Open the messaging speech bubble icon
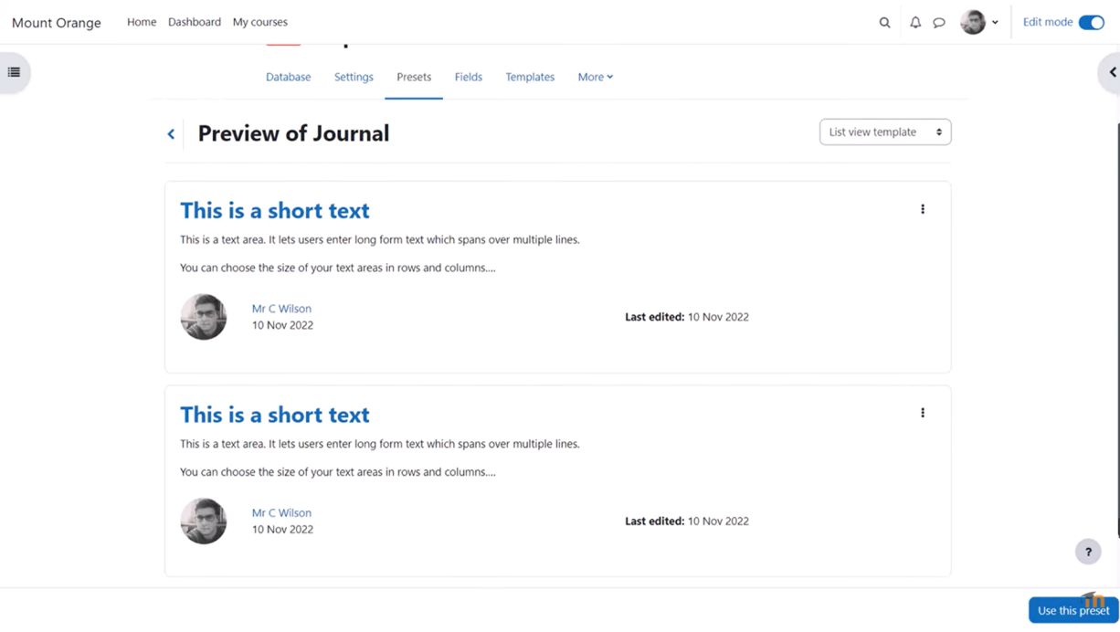This screenshot has width=1120, height=632. pos(939,23)
